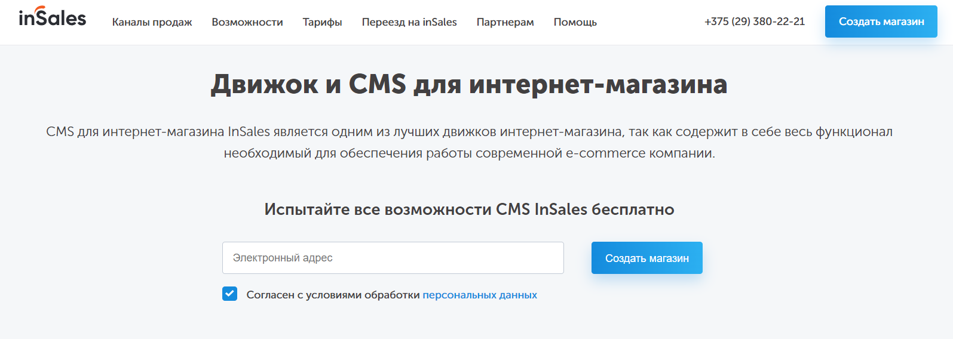The width and height of the screenshot is (953, 339).
Task: Click the text Испытайте все возможности CMS InSales бесплатно
Action: click(470, 209)
